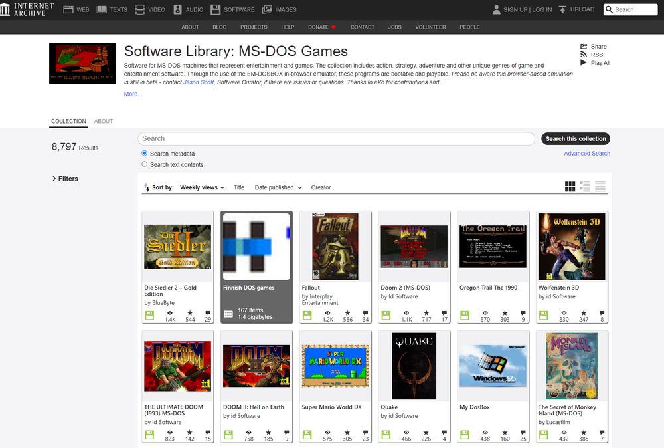Open the DOOM II: Hell on Earth title
The image size is (664, 448).
coord(254,407)
